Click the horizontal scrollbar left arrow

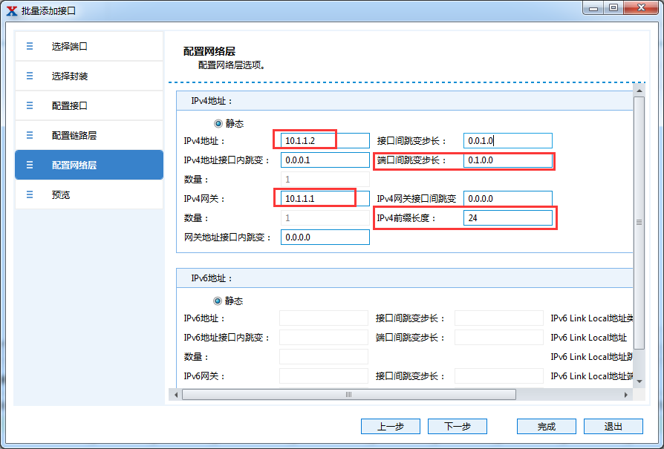click(176, 395)
